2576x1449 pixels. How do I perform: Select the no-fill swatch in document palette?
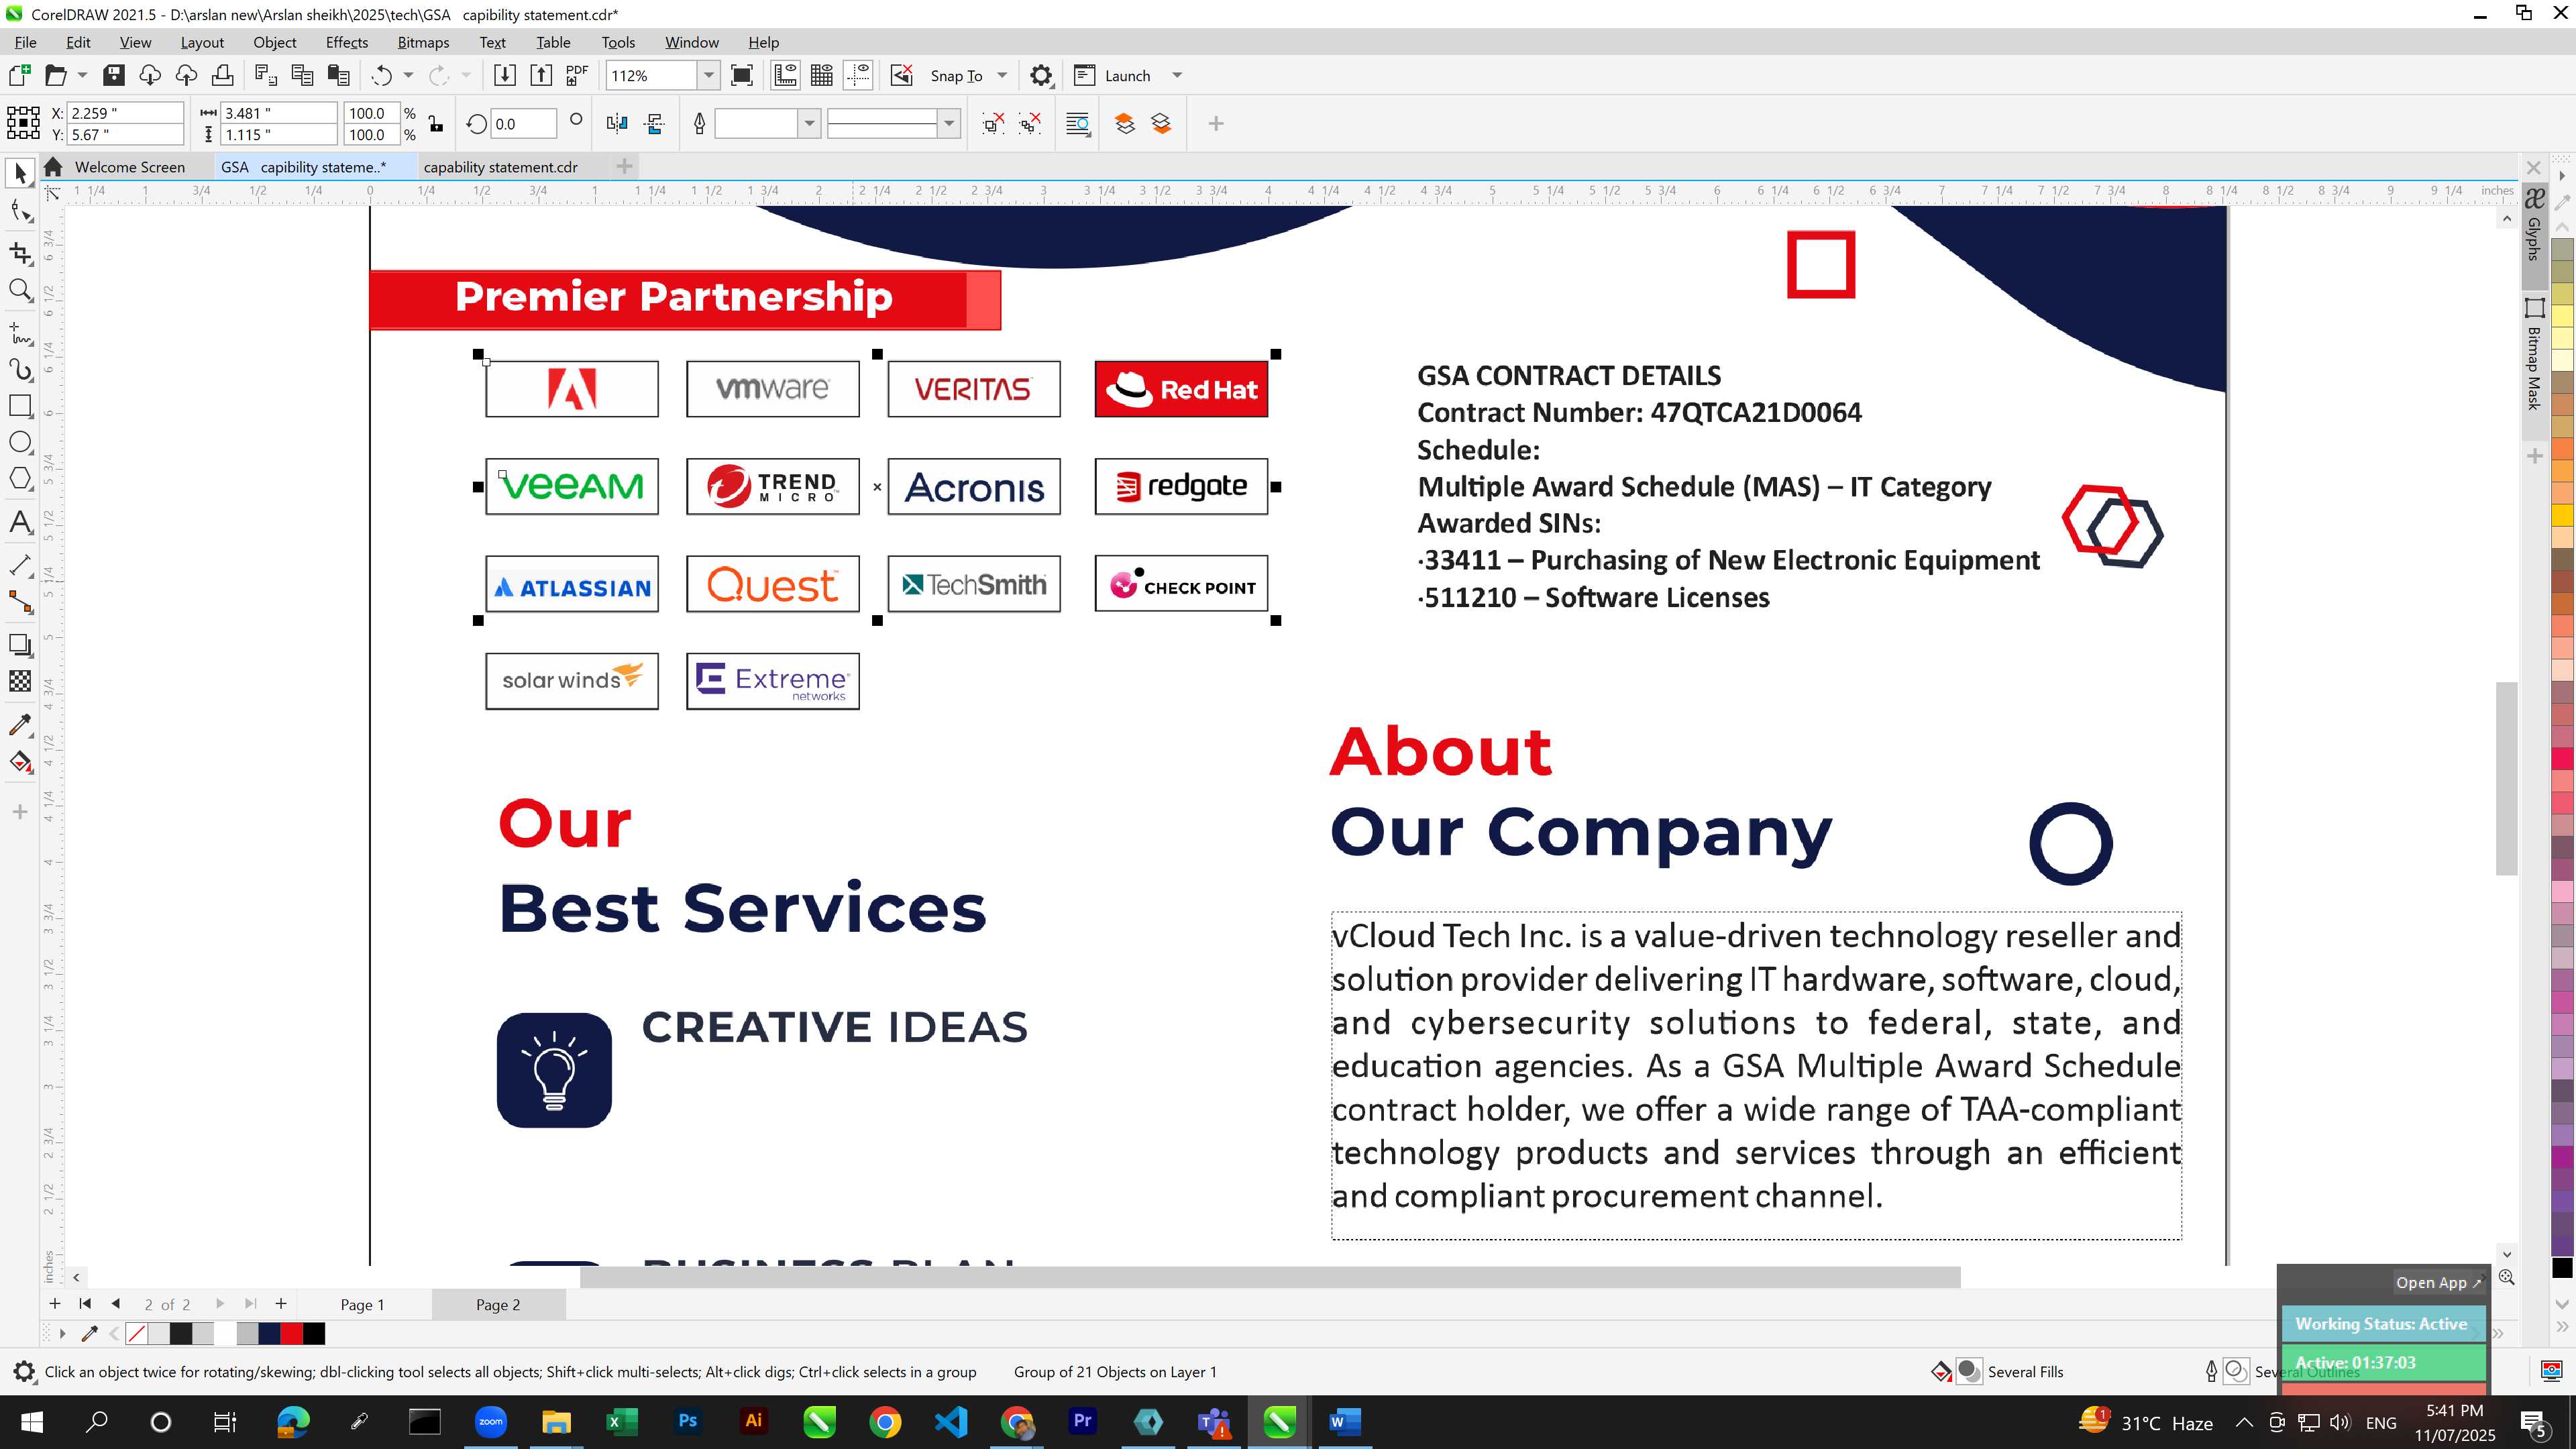tap(137, 1334)
